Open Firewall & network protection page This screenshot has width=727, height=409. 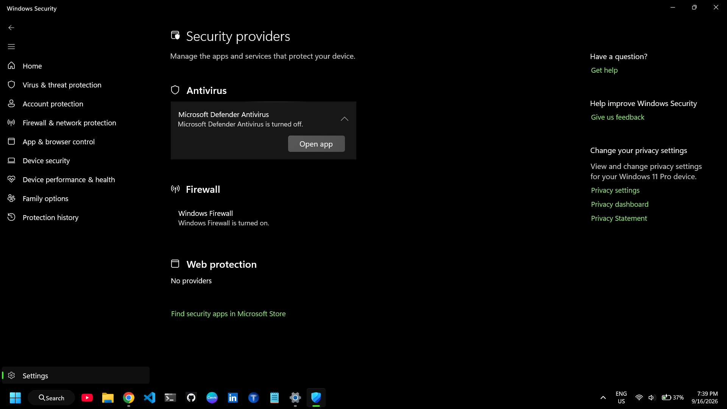(76, 123)
